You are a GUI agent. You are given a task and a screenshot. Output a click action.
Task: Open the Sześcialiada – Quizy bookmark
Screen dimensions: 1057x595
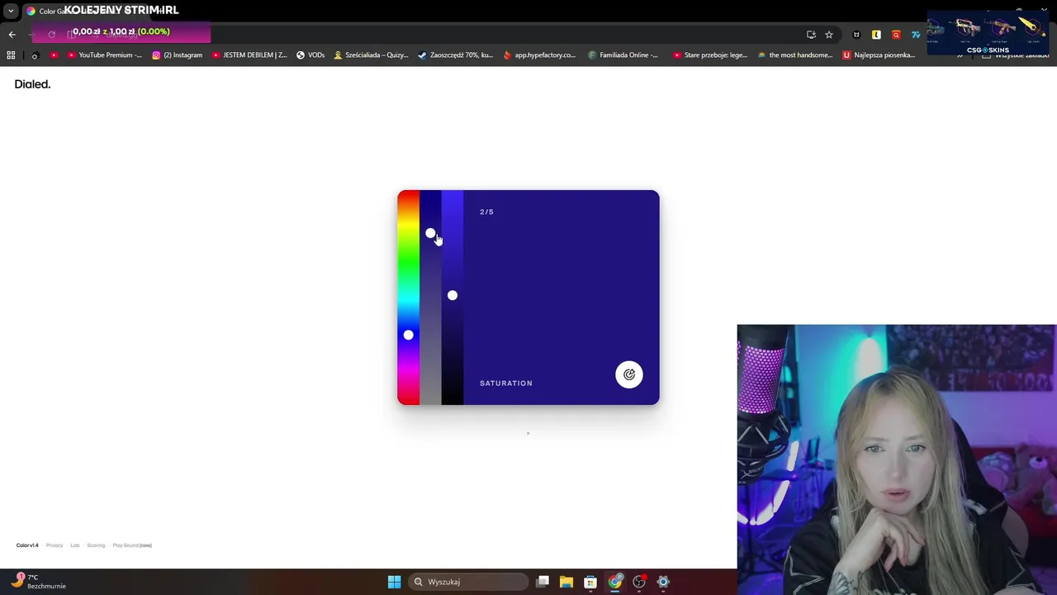pos(371,55)
